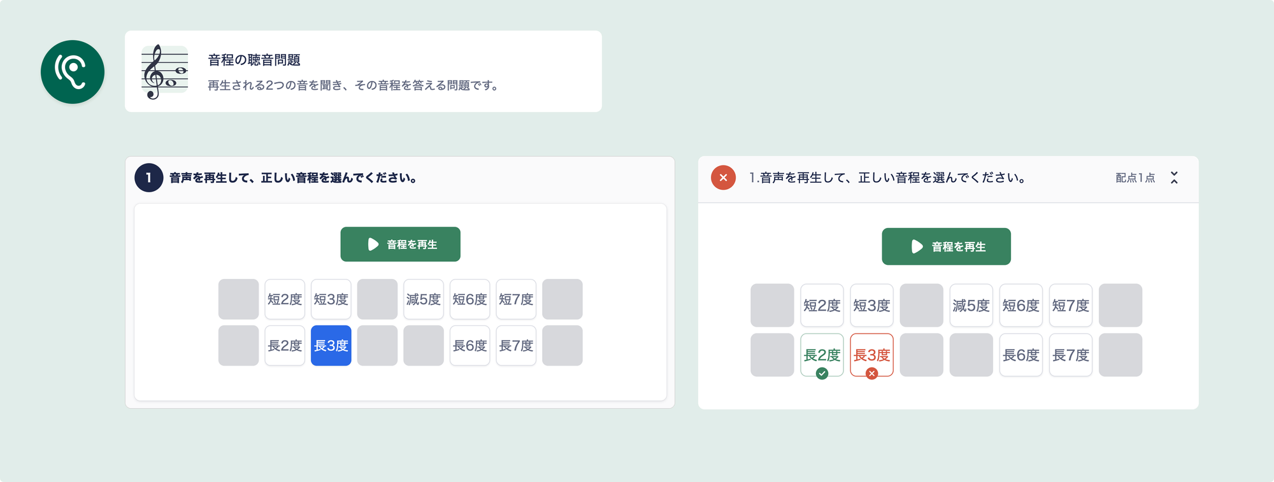Choose 長7度 interval in question panel
Image resolution: width=1274 pixels, height=482 pixels.
pos(516,346)
